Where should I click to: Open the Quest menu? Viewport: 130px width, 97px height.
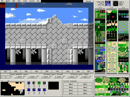tap(8, 1)
